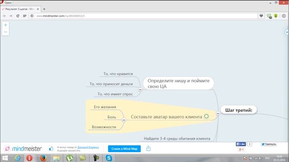Click the taskbar clock
This screenshot has width=289, height=162.
coord(280,158)
